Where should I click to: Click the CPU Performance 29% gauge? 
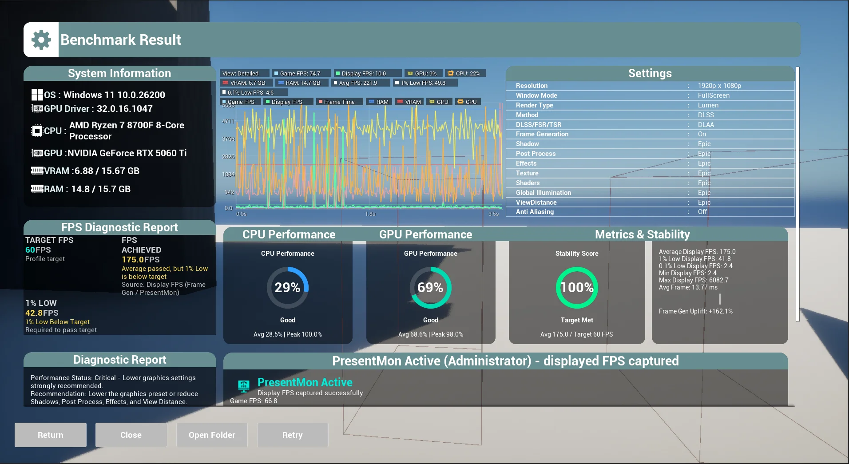(288, 288)
